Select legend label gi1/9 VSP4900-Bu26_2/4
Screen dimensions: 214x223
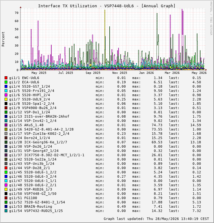(33, 108)
